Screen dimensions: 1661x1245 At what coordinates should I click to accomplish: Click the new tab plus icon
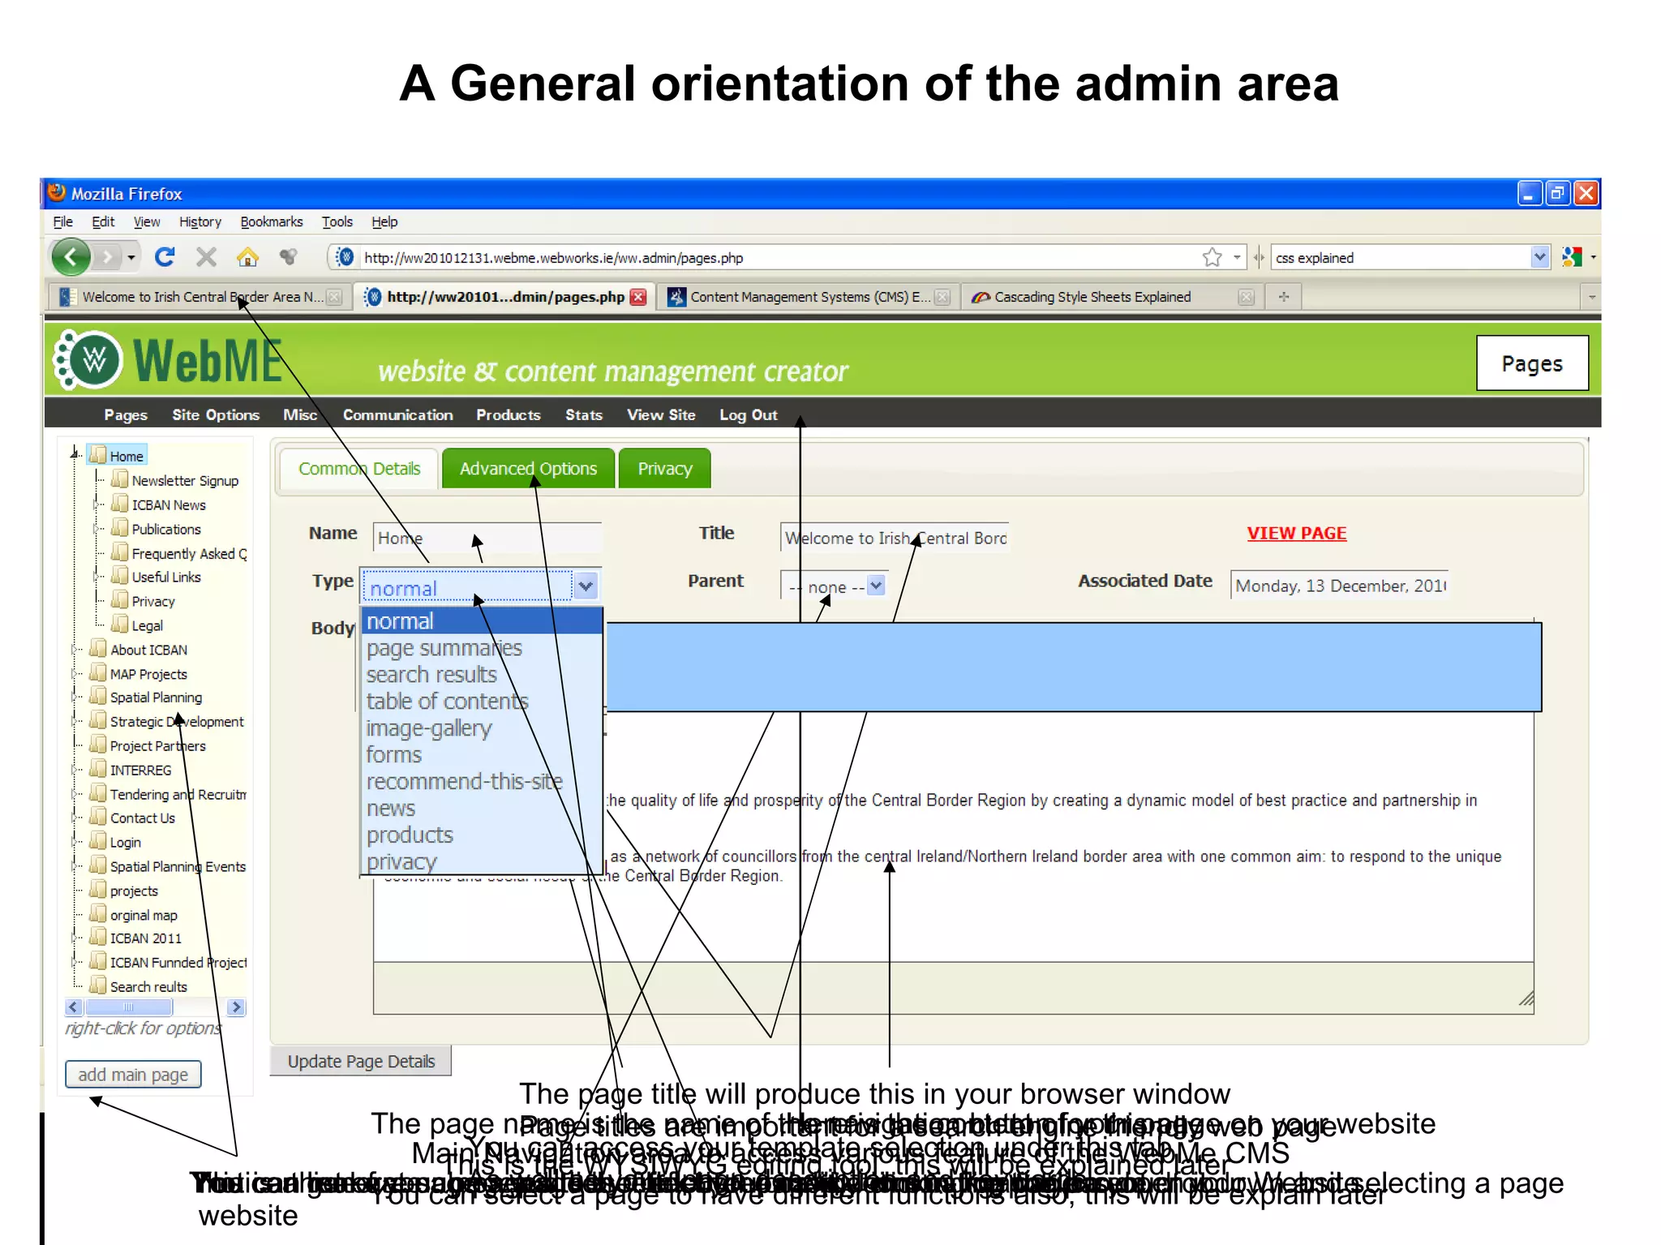click(x=1283, y=297)
